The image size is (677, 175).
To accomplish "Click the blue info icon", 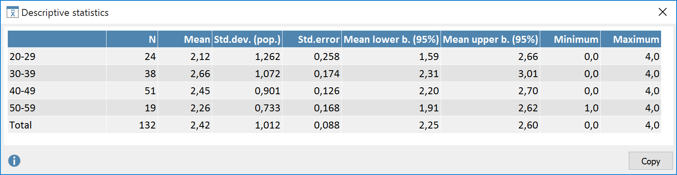I will tap(14, 161).
